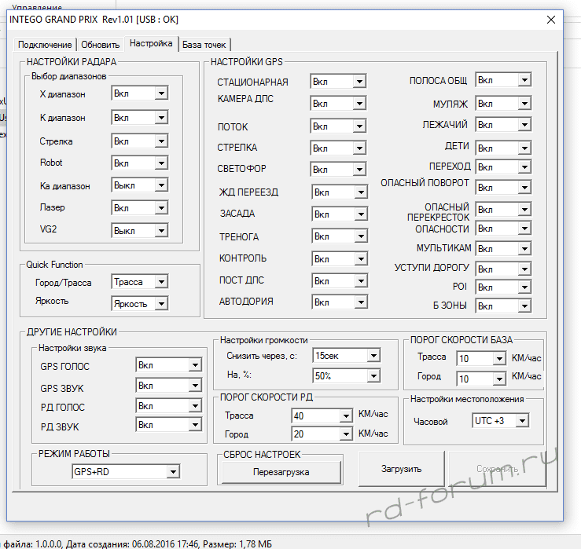Open the Яркость quick function dropdown
The image size is (581, 549).
140,304
